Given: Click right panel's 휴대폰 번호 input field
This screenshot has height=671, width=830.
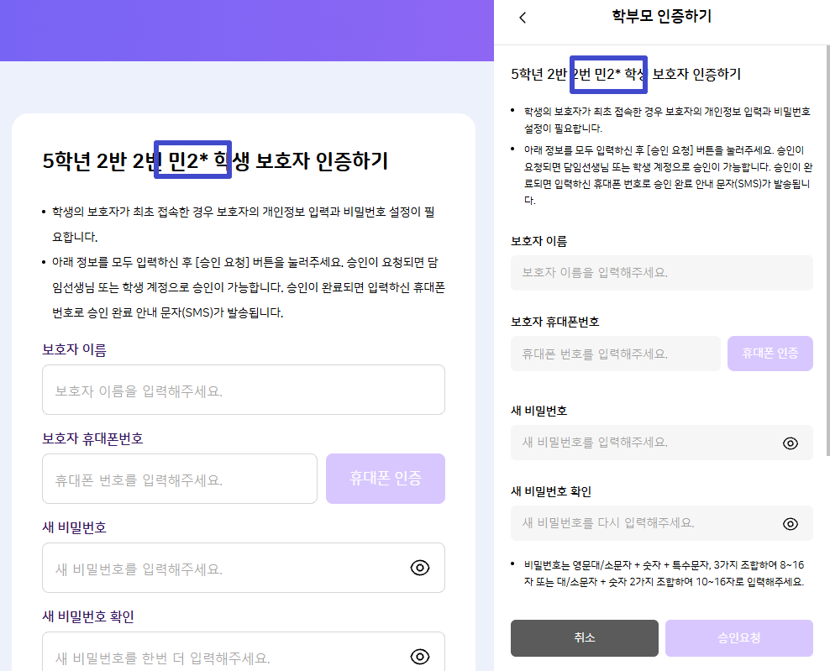Looking at the screenshot, I should tap(615, 354).
